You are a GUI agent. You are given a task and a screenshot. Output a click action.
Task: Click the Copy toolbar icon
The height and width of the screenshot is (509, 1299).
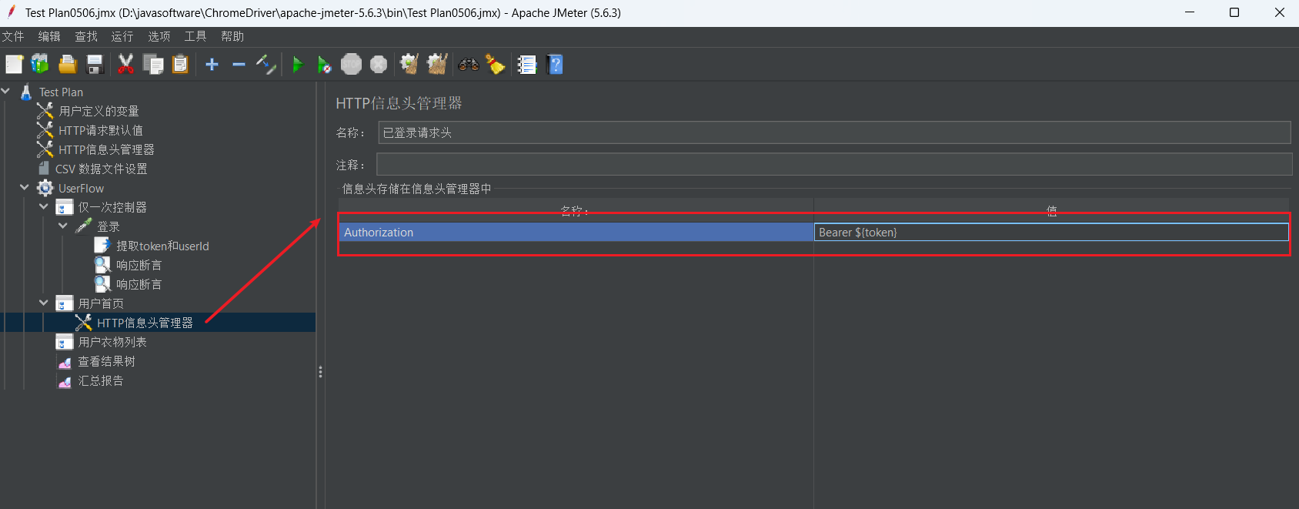153,65
